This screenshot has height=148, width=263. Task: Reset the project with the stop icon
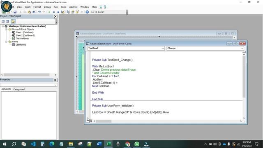tap(58, 12)
